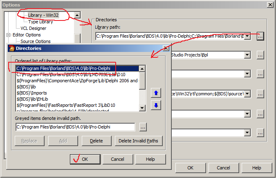This screenshot has width=276, height=178.
Task: Expand the Studio Projects\Bpl dropdown arrow
Action: (247, 55)
